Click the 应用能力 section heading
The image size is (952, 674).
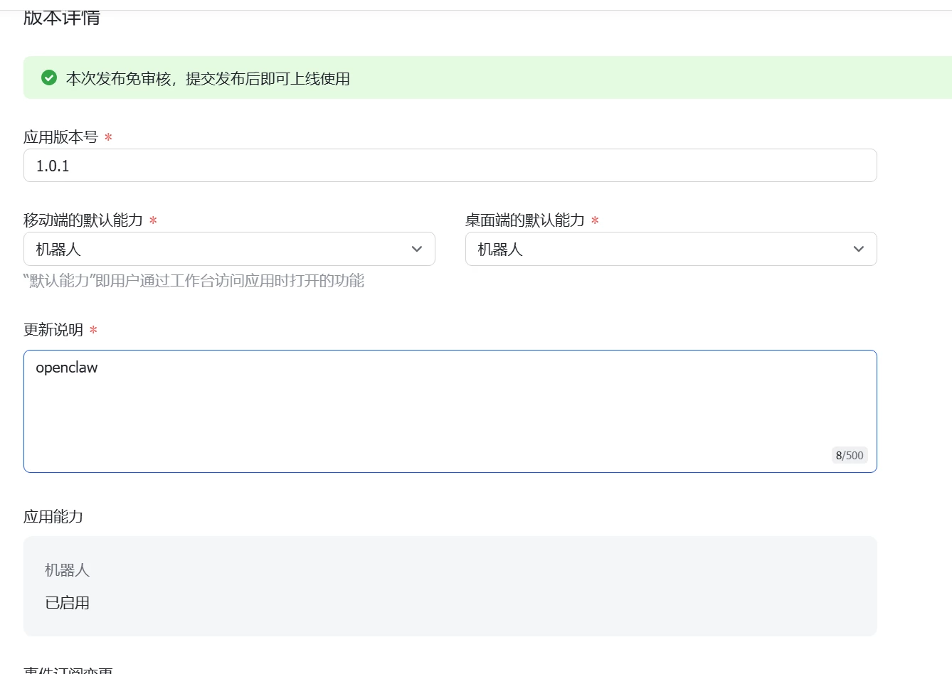pyautogui.click(x=53, y=517)
